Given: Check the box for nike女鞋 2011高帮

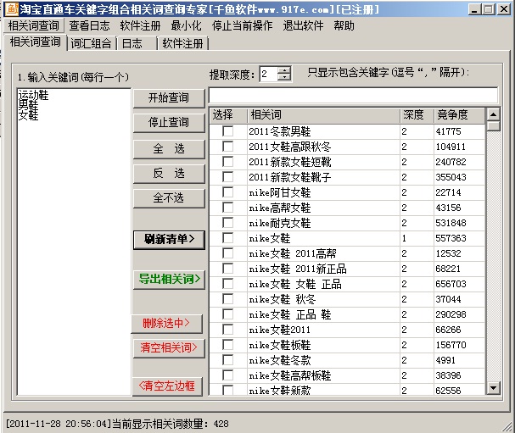Looking at the screenshot, I should click(227, 253).
